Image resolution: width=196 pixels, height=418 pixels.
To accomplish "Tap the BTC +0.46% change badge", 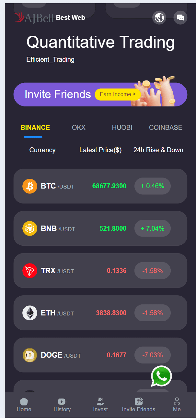I will 152,186.
